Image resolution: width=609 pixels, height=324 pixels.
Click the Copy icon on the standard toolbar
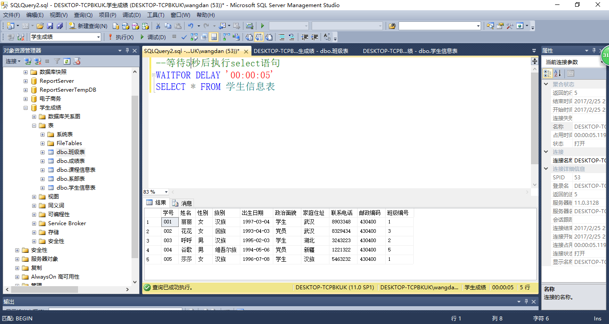[x=169, y=26]
